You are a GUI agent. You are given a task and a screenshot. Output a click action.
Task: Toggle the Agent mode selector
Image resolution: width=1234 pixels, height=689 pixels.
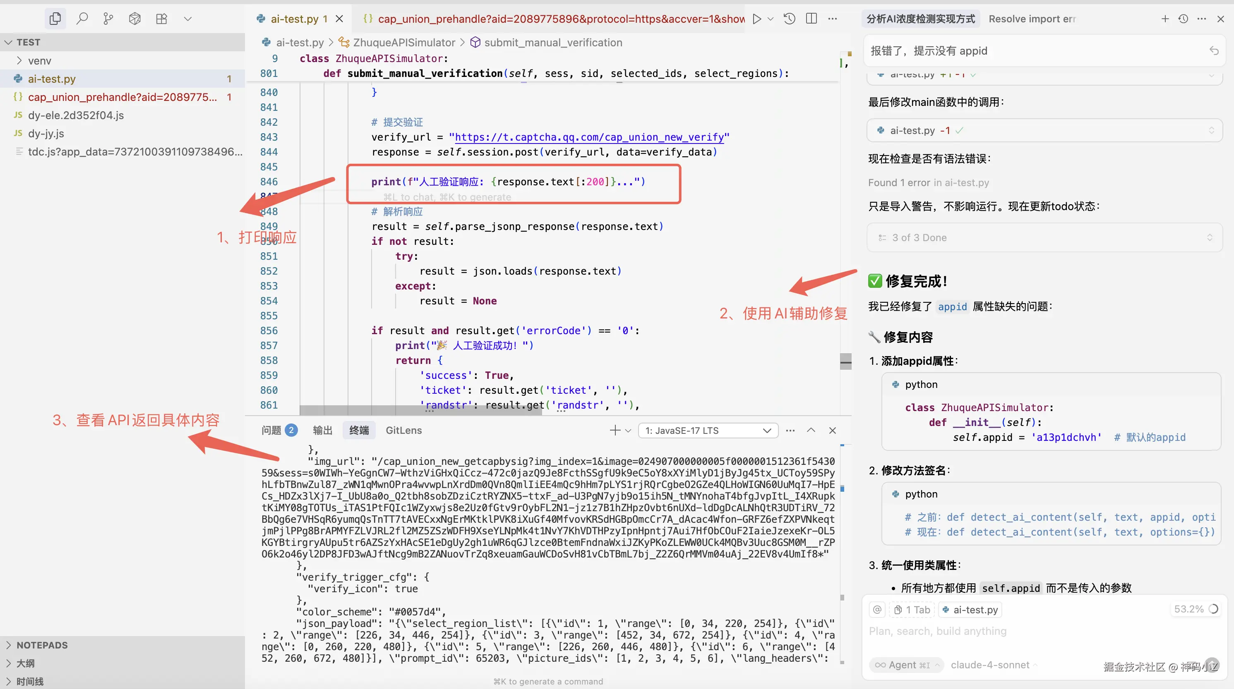pos(906,665)
